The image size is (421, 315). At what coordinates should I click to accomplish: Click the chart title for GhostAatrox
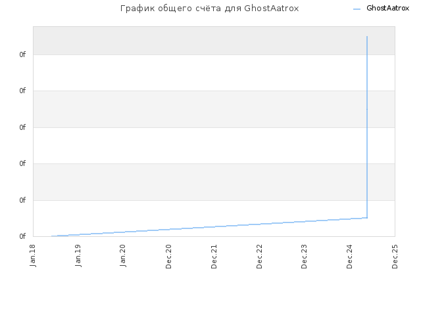(209, 9)
